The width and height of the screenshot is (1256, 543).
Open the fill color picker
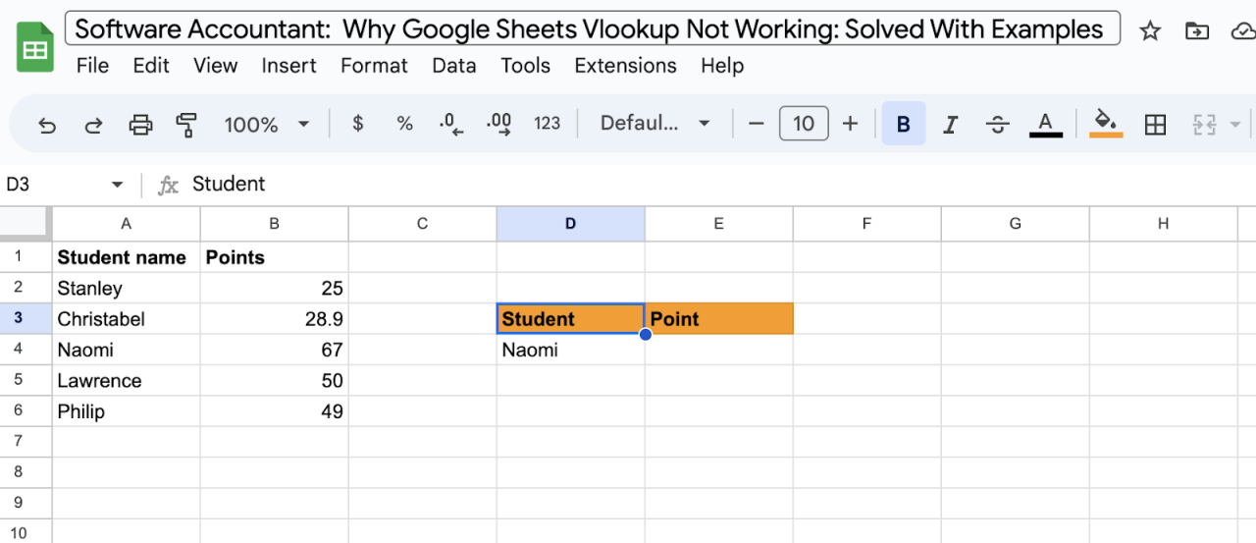click(x=1106, y=124)
